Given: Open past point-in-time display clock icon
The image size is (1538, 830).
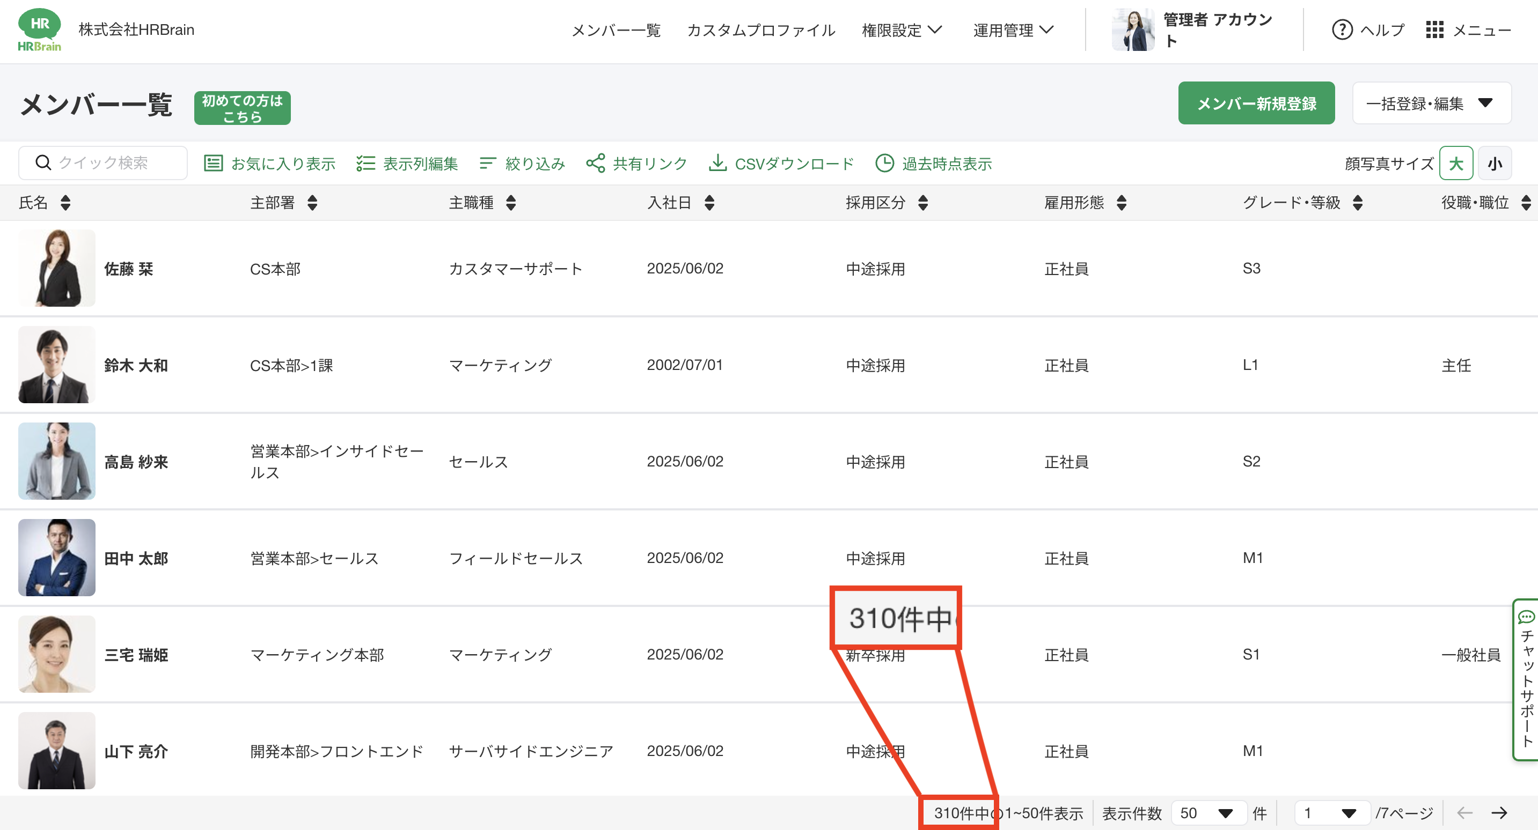Looking at the screenshot, I should click(x=884, y=163).
